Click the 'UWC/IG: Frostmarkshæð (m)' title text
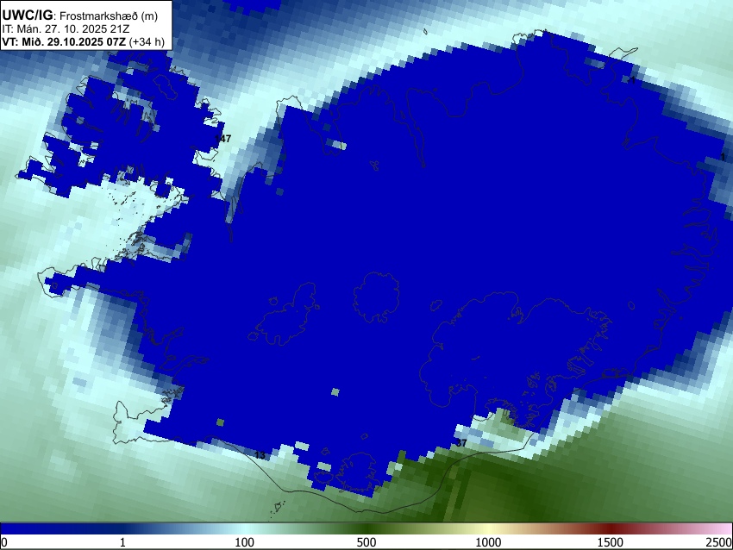733x550 pixels. click(80, 16)
